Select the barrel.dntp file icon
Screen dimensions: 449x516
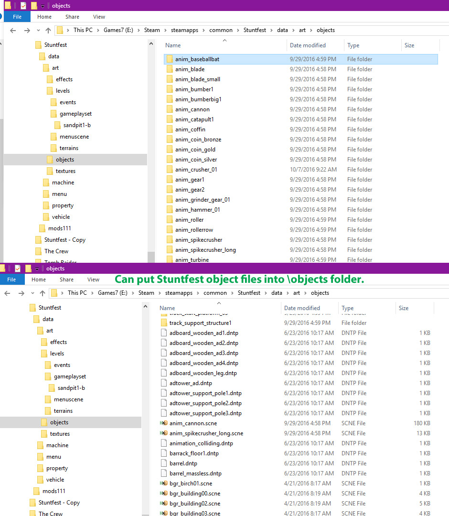[164, 463]
